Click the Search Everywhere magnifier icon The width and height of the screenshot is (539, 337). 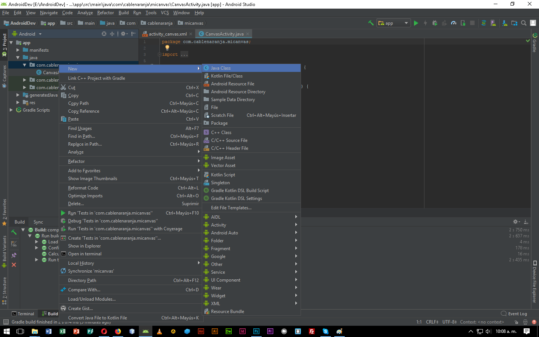coord(524,23)
